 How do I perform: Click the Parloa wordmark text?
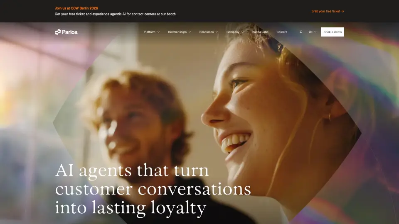[x=70, y=32]
